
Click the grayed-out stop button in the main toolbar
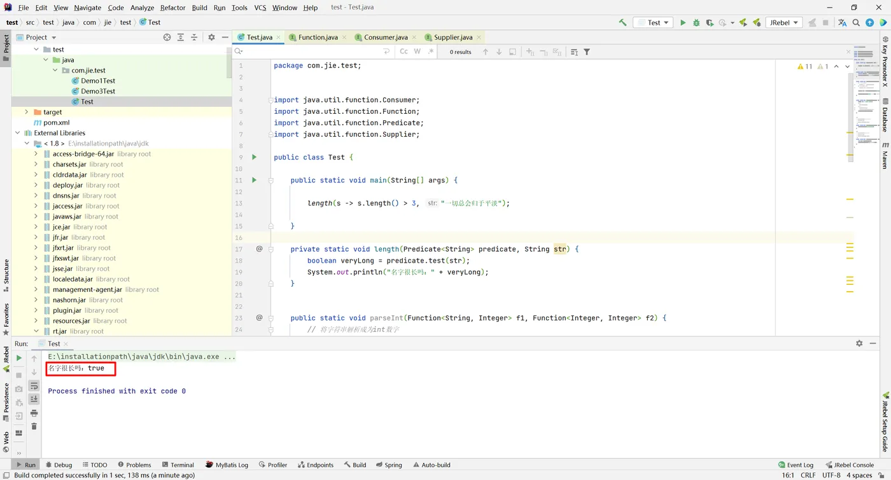(x=825, y=22)
